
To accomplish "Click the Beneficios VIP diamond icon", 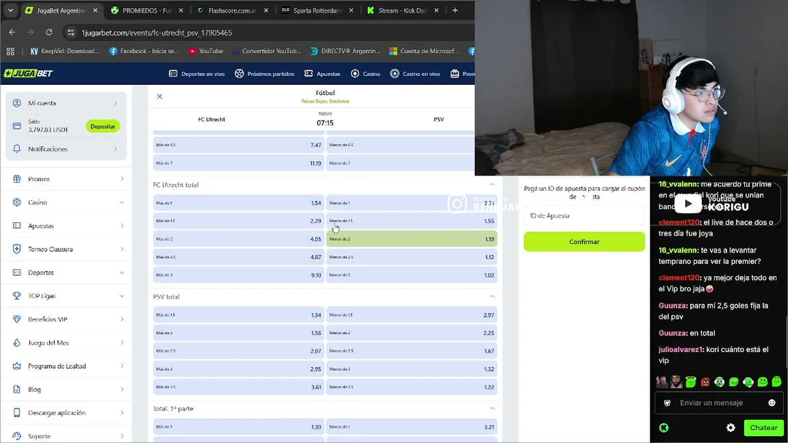I will [x=17, y=319].
